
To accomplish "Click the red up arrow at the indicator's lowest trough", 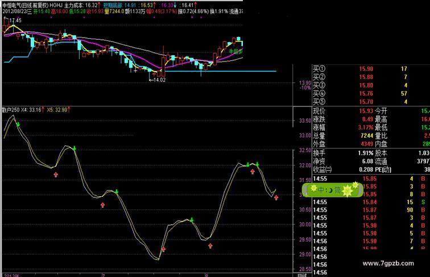I will click(163, 249).
